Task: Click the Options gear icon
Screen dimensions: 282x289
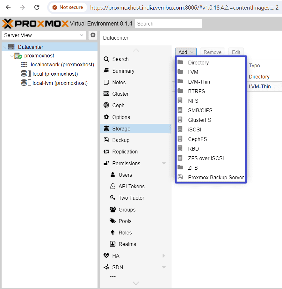Action: point(106,117)
